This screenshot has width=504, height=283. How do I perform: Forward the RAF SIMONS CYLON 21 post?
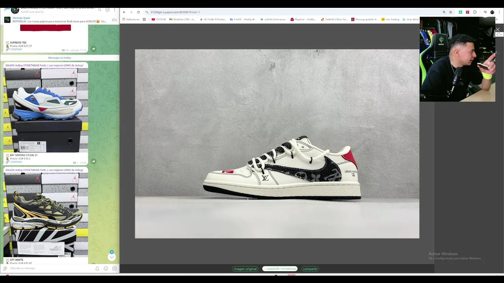[x=93, y=161]
